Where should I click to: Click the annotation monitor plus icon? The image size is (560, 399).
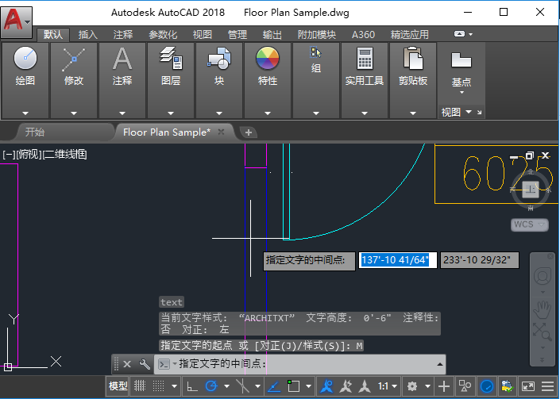443,386
